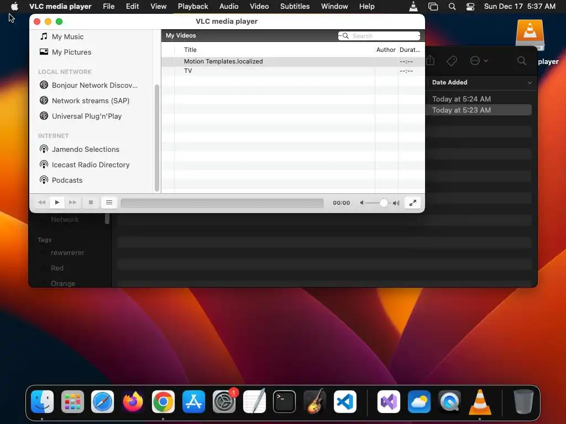This screenshot has width=566, height=424.
Task: Open the File menu
Action: click(x=109, y=7)
